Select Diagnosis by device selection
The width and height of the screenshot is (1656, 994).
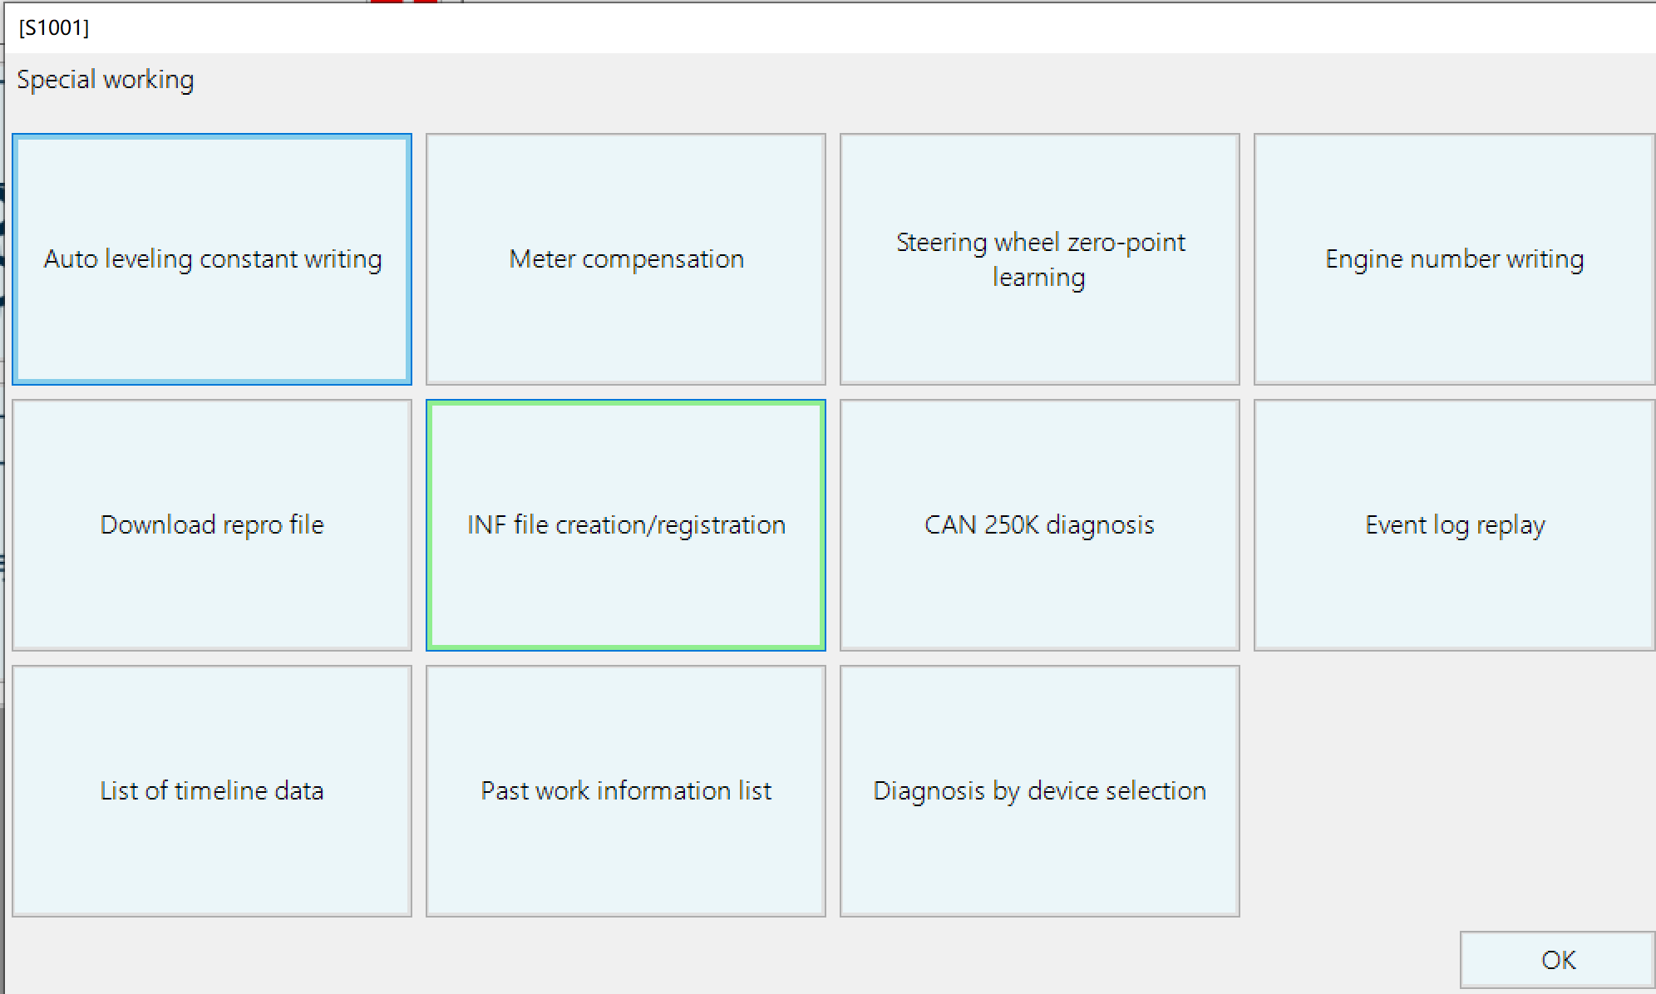point(1039,791)
